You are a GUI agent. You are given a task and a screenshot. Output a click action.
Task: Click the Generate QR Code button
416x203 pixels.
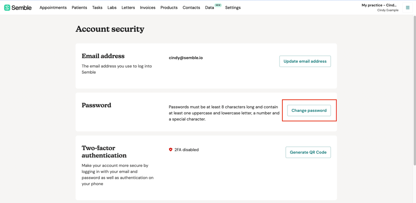pyautogui.click(x=308, y=152)
